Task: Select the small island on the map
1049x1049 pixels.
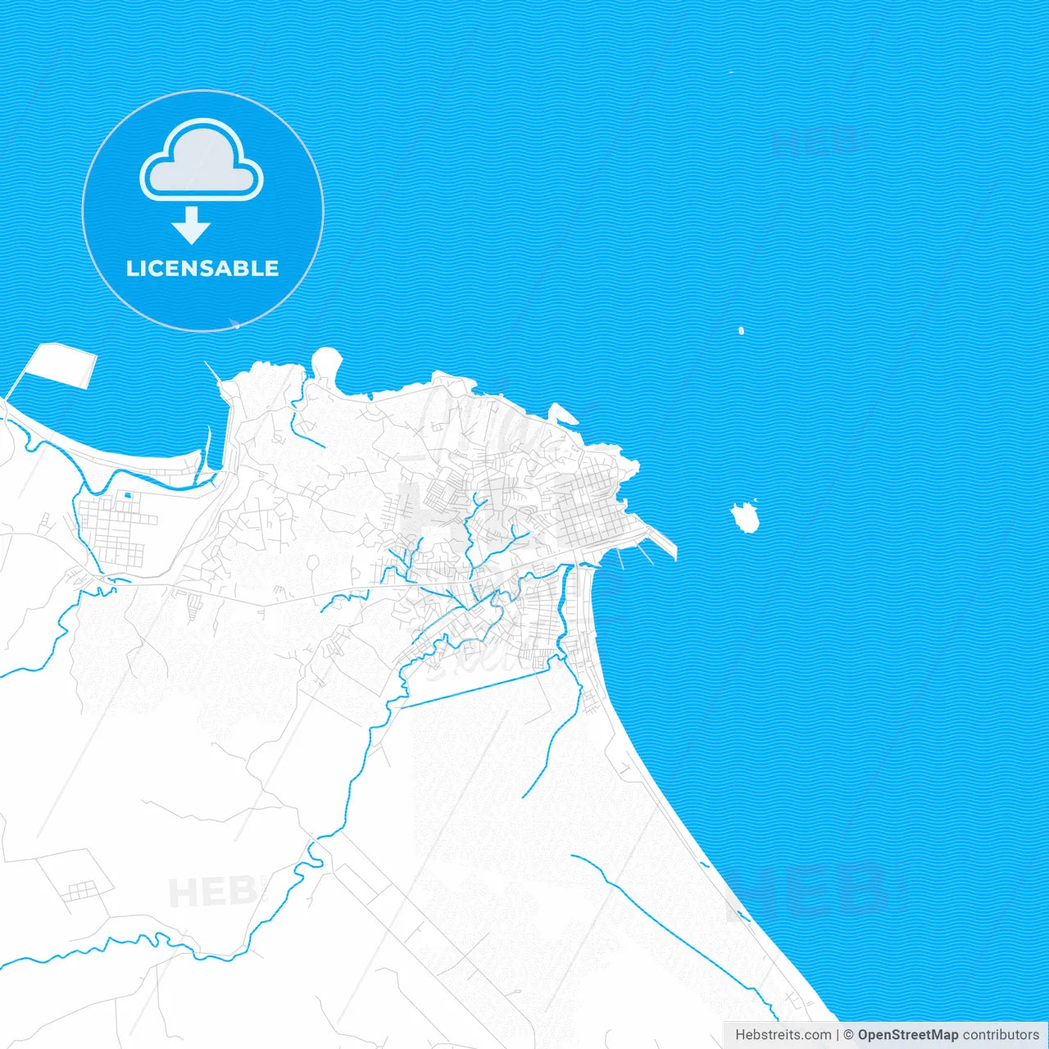Action: click(x=746, y=516)
